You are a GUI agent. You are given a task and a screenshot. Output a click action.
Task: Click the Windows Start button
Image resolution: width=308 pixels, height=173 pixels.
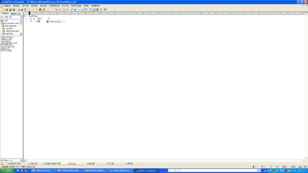7,171
